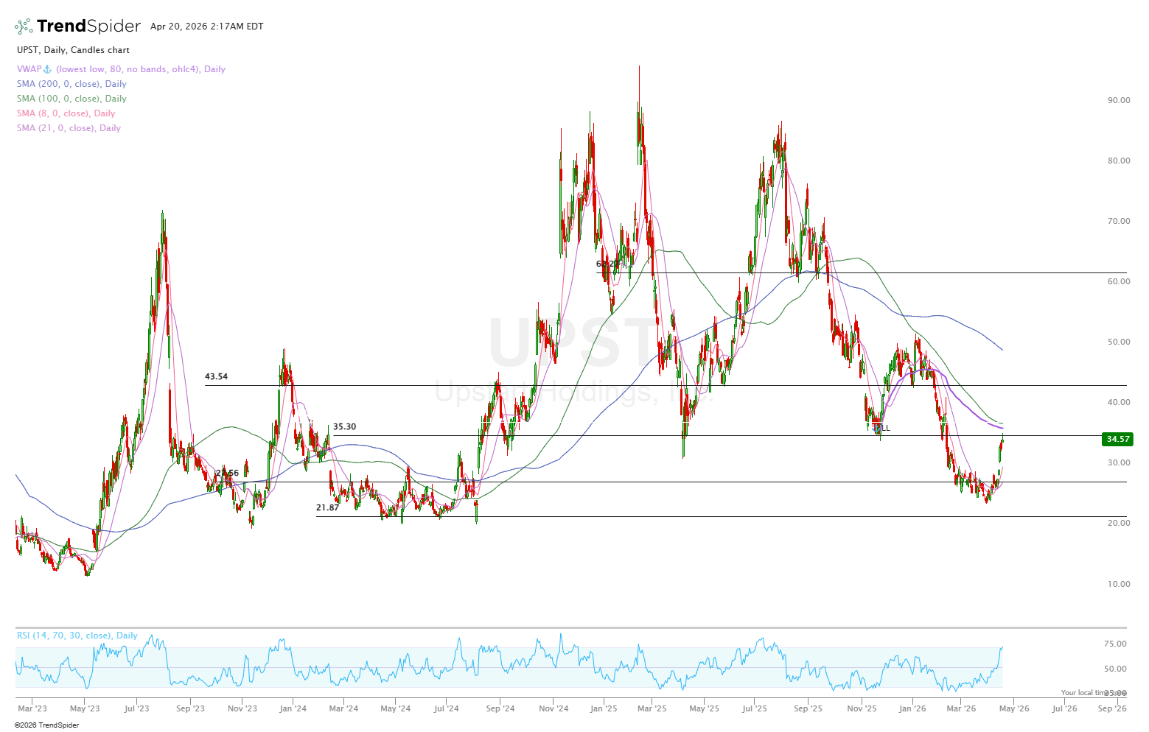Select the VWAP lowest low indicator legend
Screen dimensions: 1149x732
click(x=121, y=69)
